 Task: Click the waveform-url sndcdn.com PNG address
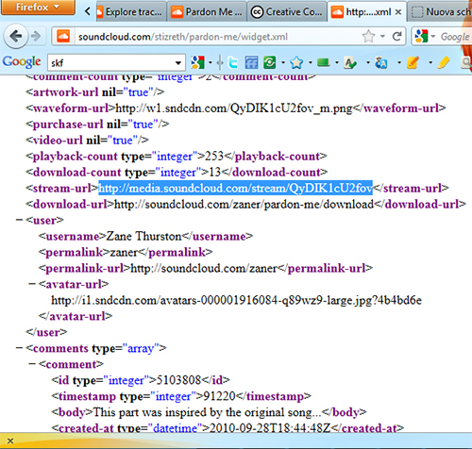click(234, 108)
